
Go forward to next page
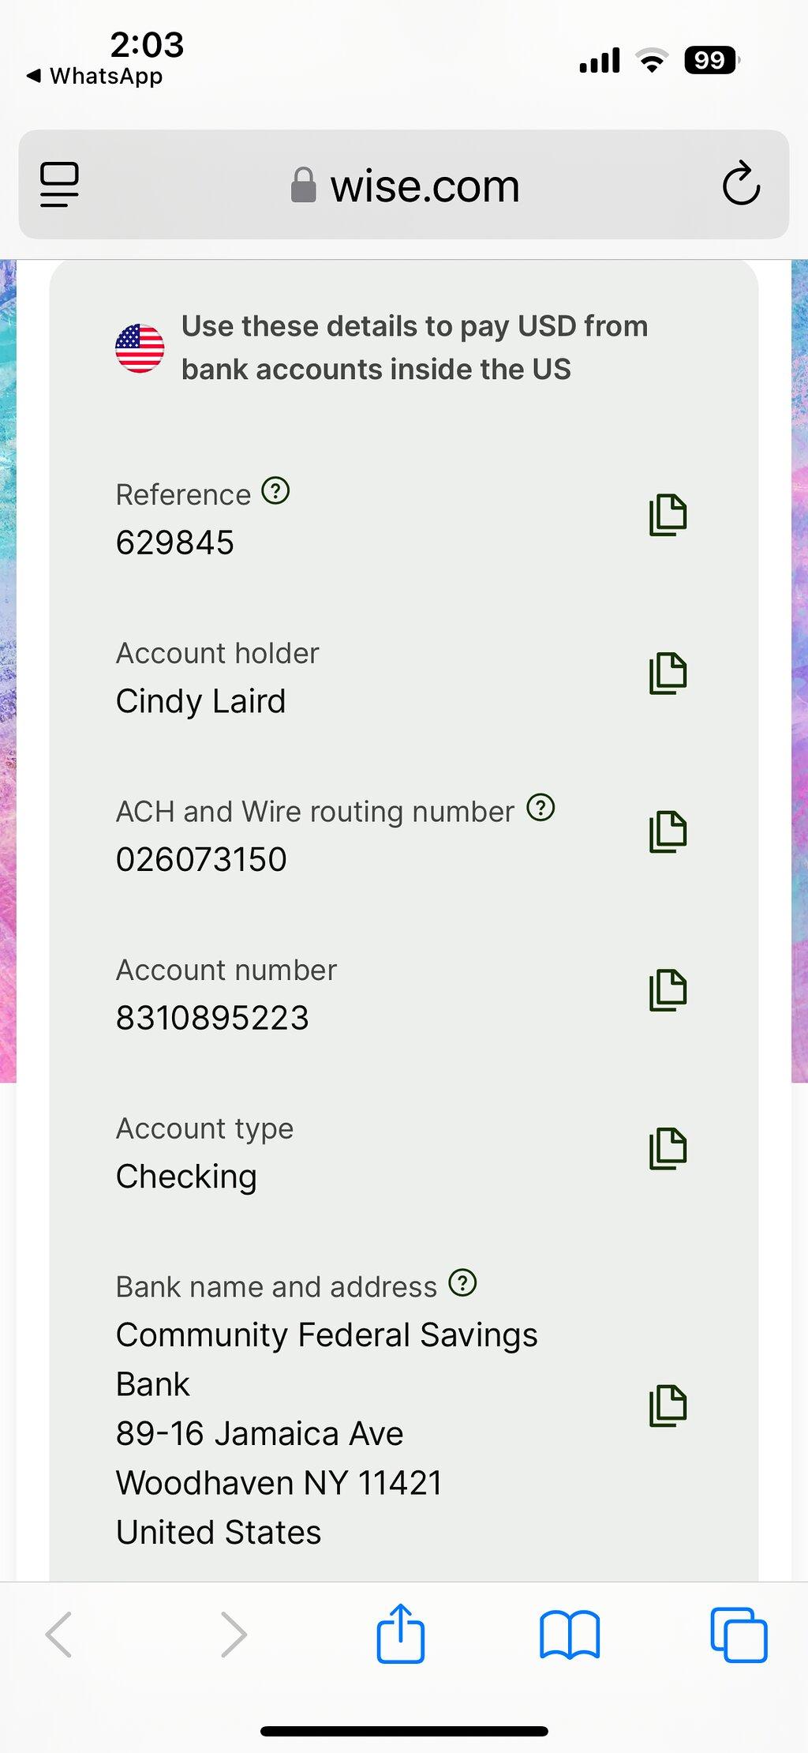point(234,1634)
